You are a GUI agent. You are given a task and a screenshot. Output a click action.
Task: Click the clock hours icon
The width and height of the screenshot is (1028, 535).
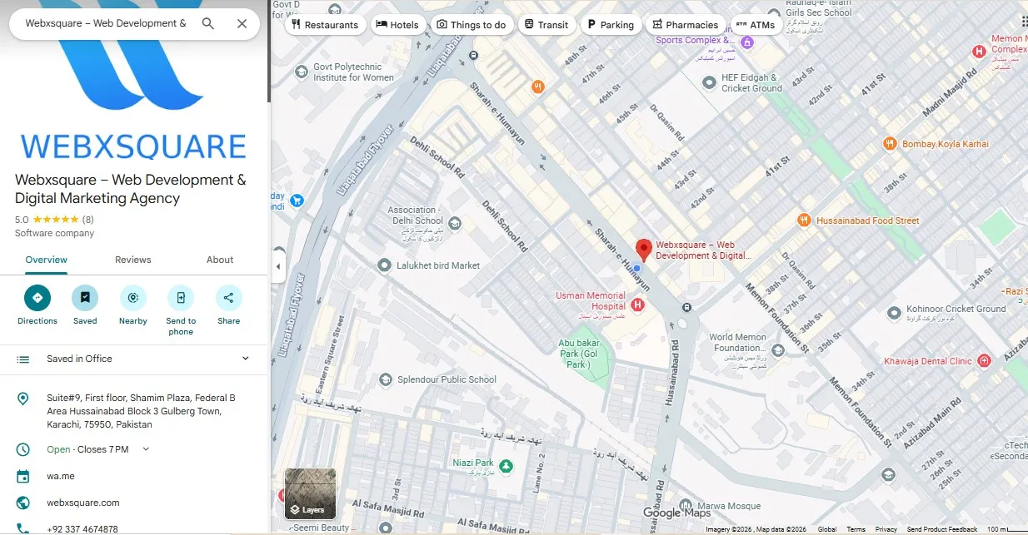click(x=23, y=449)
